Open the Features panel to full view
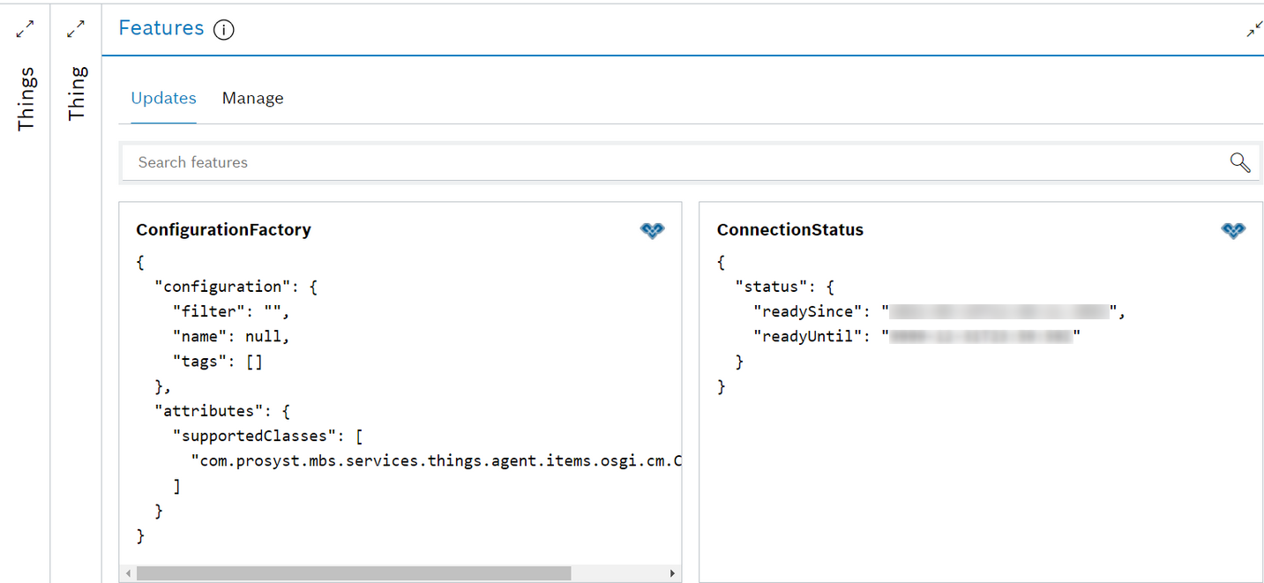1264x583 pixels. click(1253, 29)
